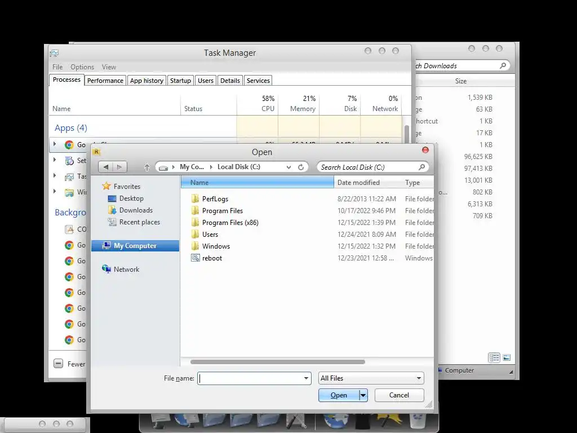
Task: Close the Open dialog with the red button
Action: (x=425, y=150)
